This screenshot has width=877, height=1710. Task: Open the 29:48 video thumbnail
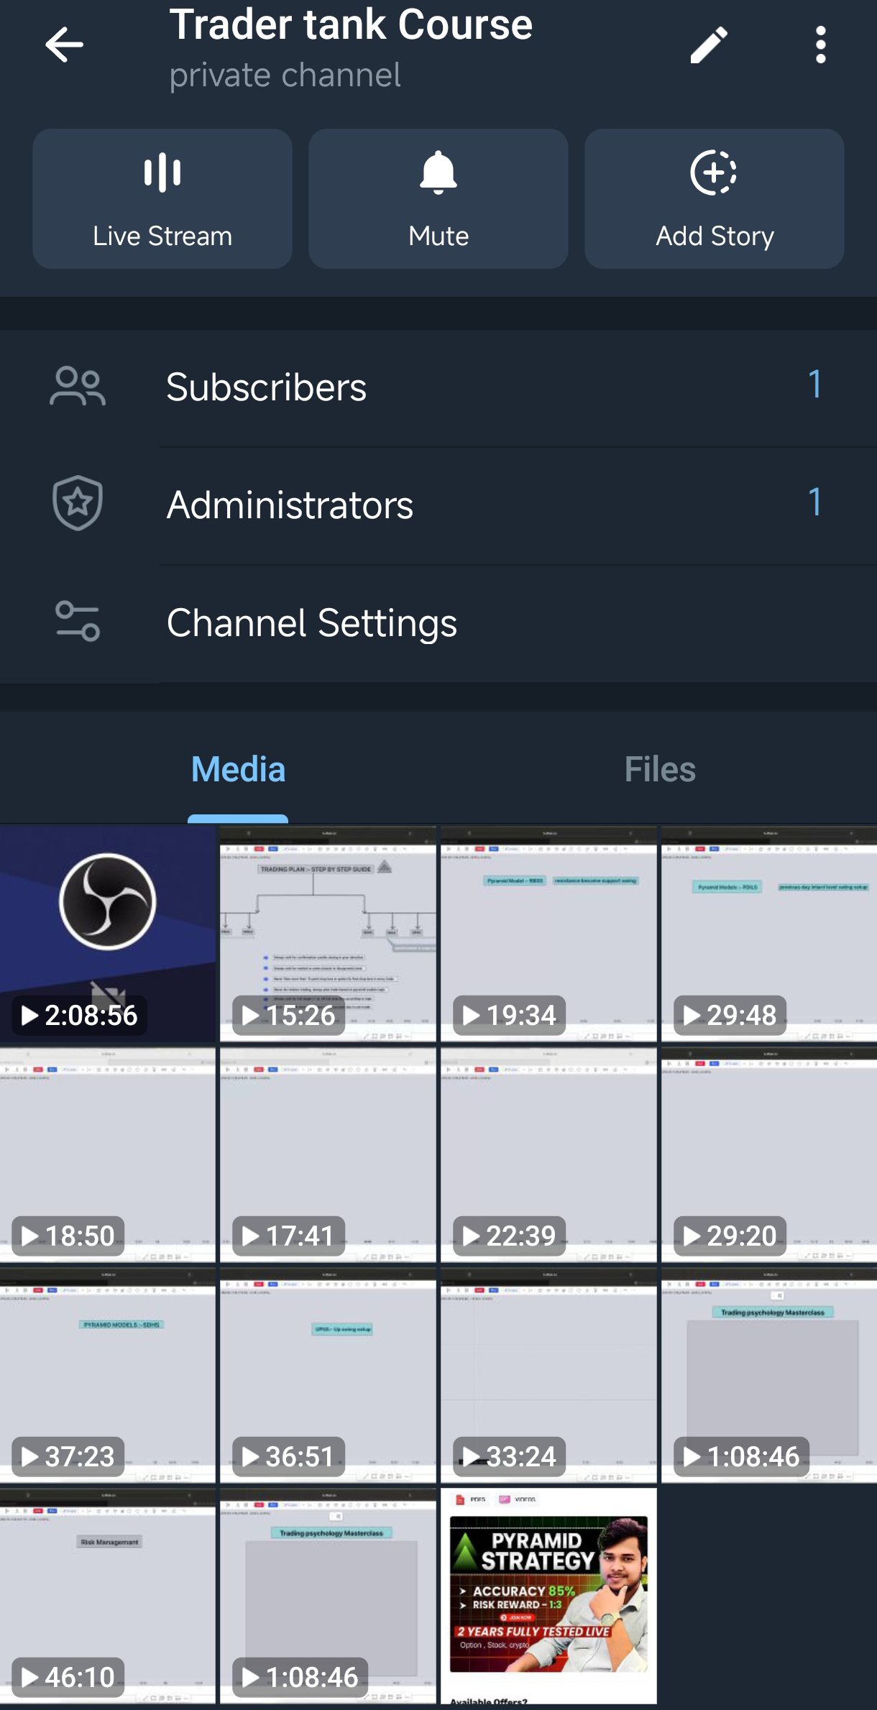coord(768,933)
